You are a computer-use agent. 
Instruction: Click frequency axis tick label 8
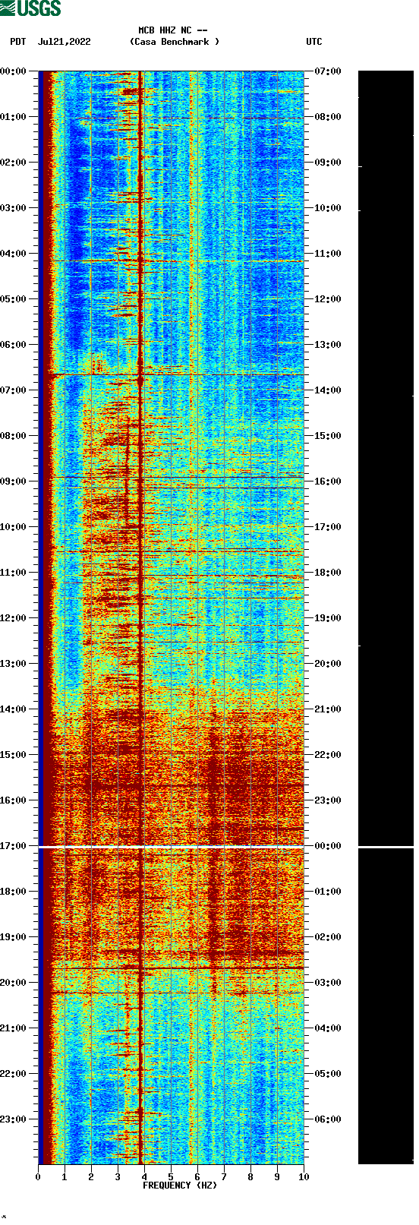pos(250,1177)
